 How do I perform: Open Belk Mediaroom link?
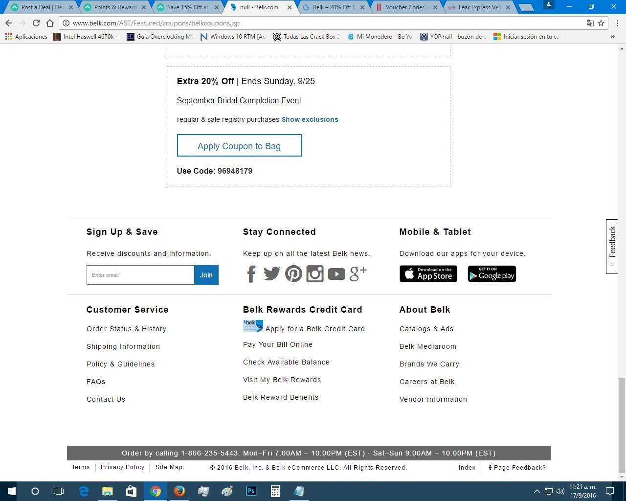click(x=428, y=346)
